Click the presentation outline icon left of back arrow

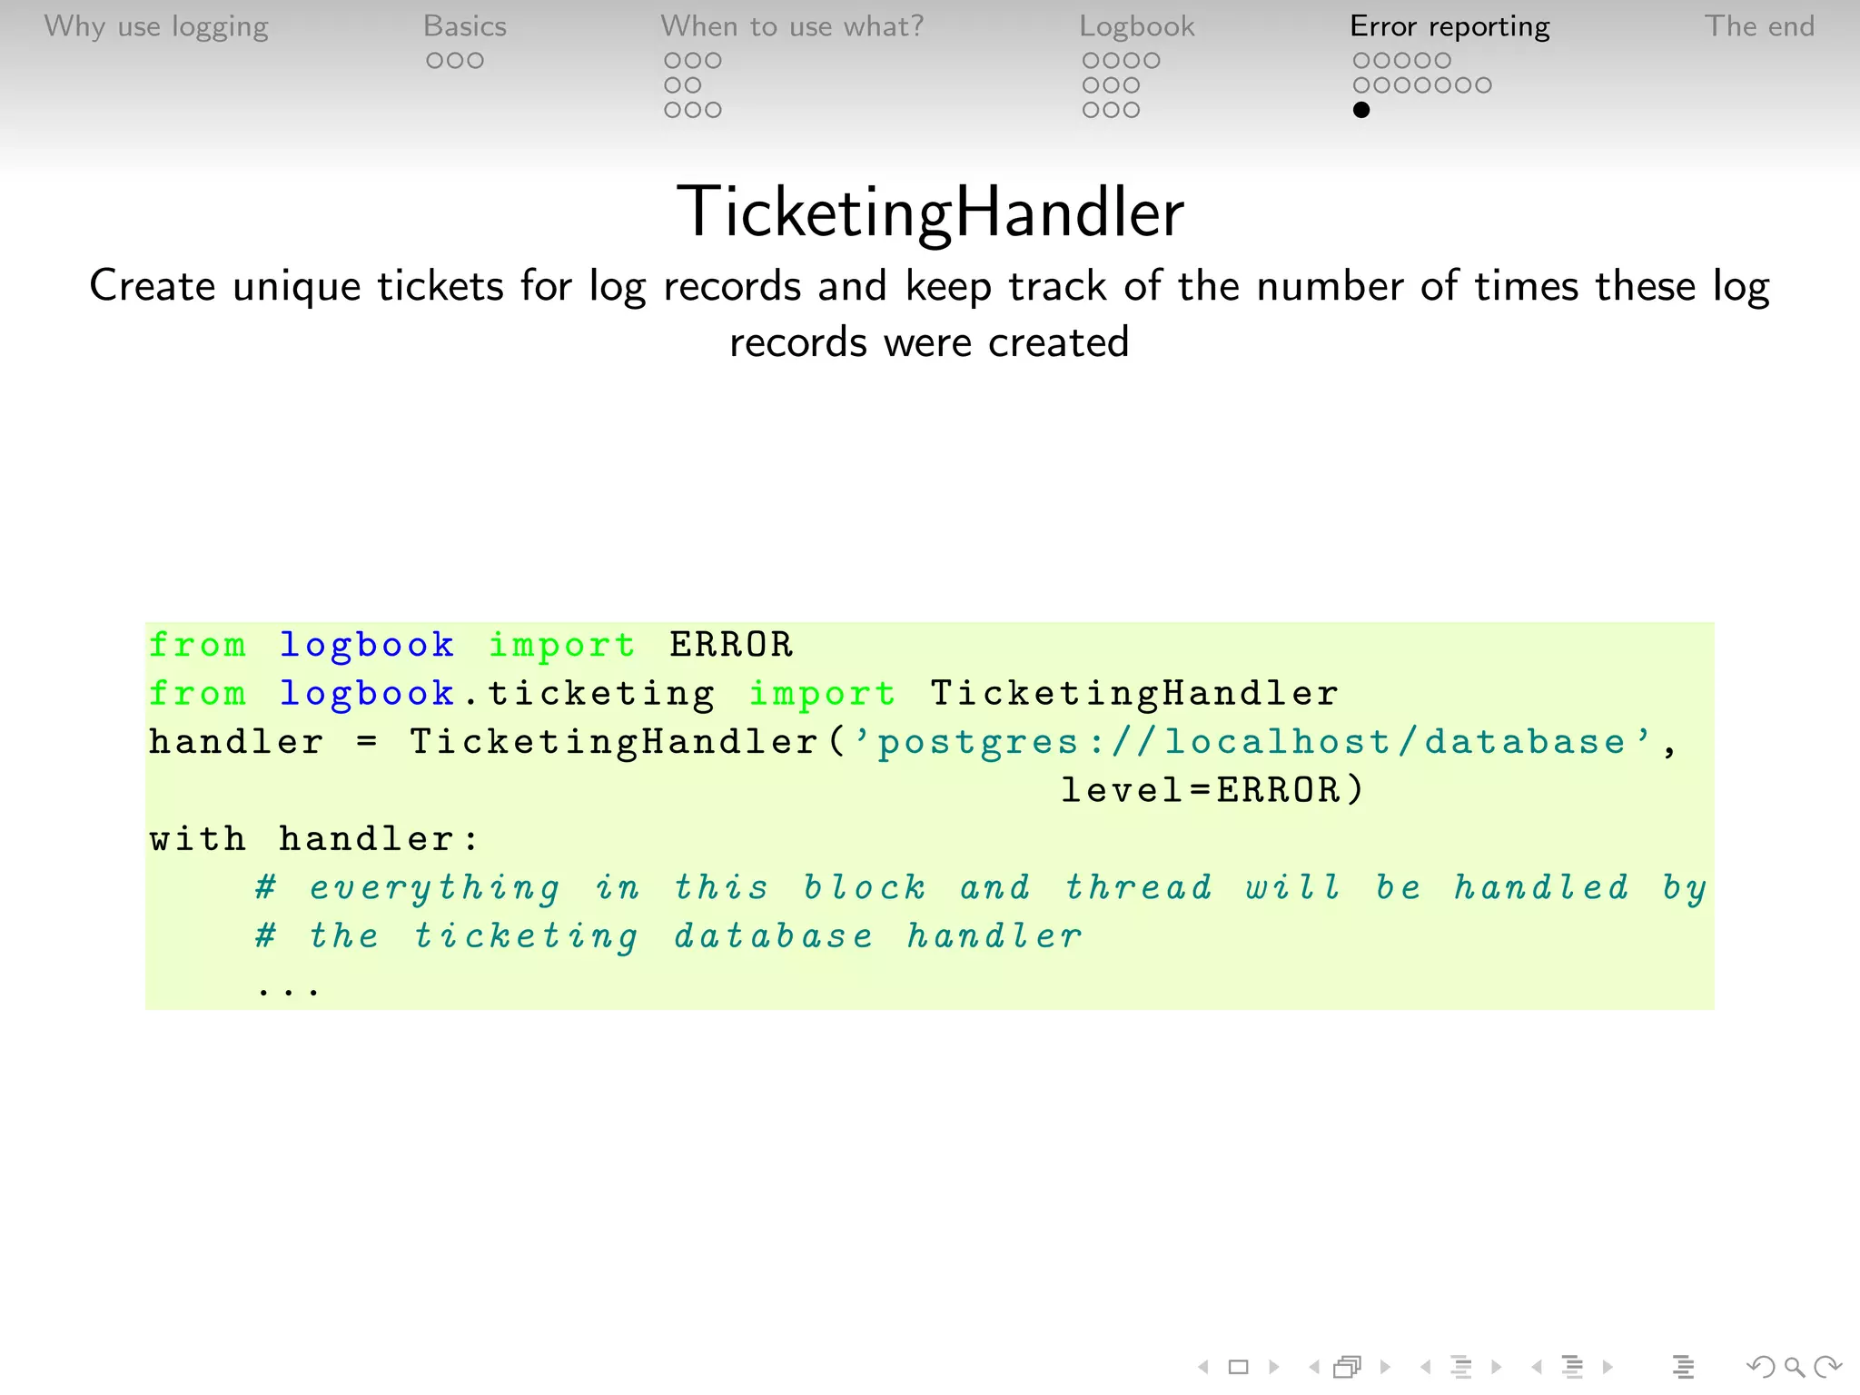(1683, 1366)
